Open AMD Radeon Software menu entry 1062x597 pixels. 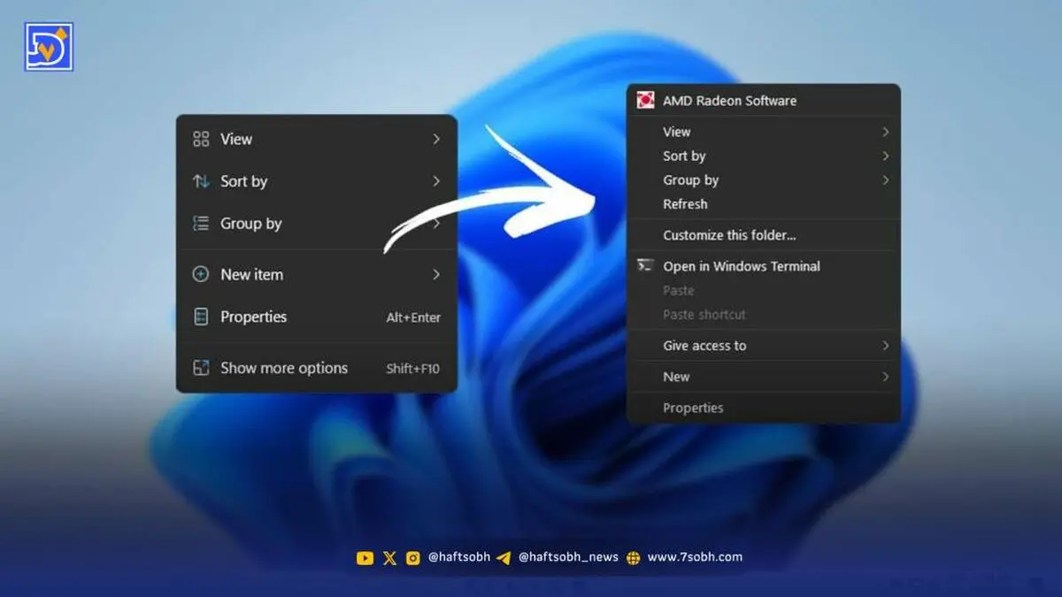coord(763,101)
